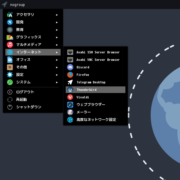Expand the オフィス submenu arrow
Image resolution: width=180 pixels, height=180 pixels.
point(57,60)
